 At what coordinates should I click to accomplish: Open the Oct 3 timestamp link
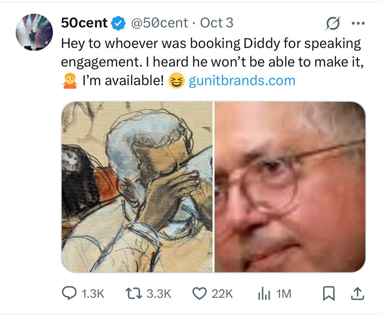click(216, 23)
